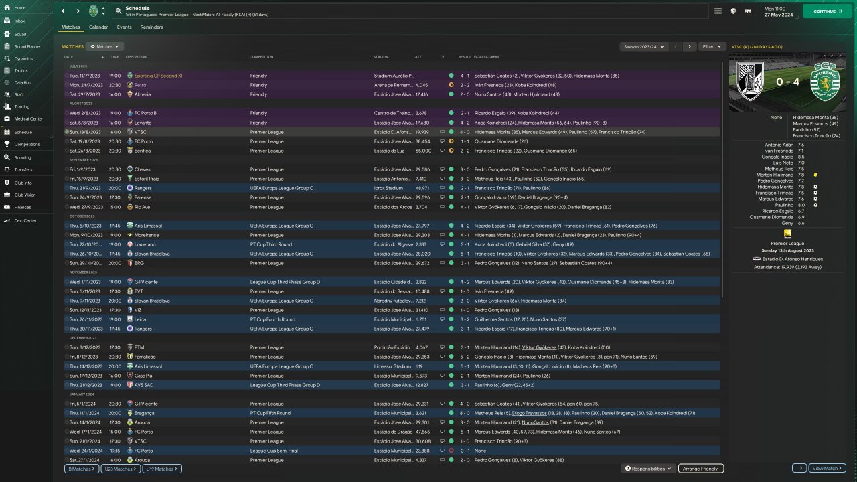Open the Reminders tab

pyautogui.click(x=151, y=27)
